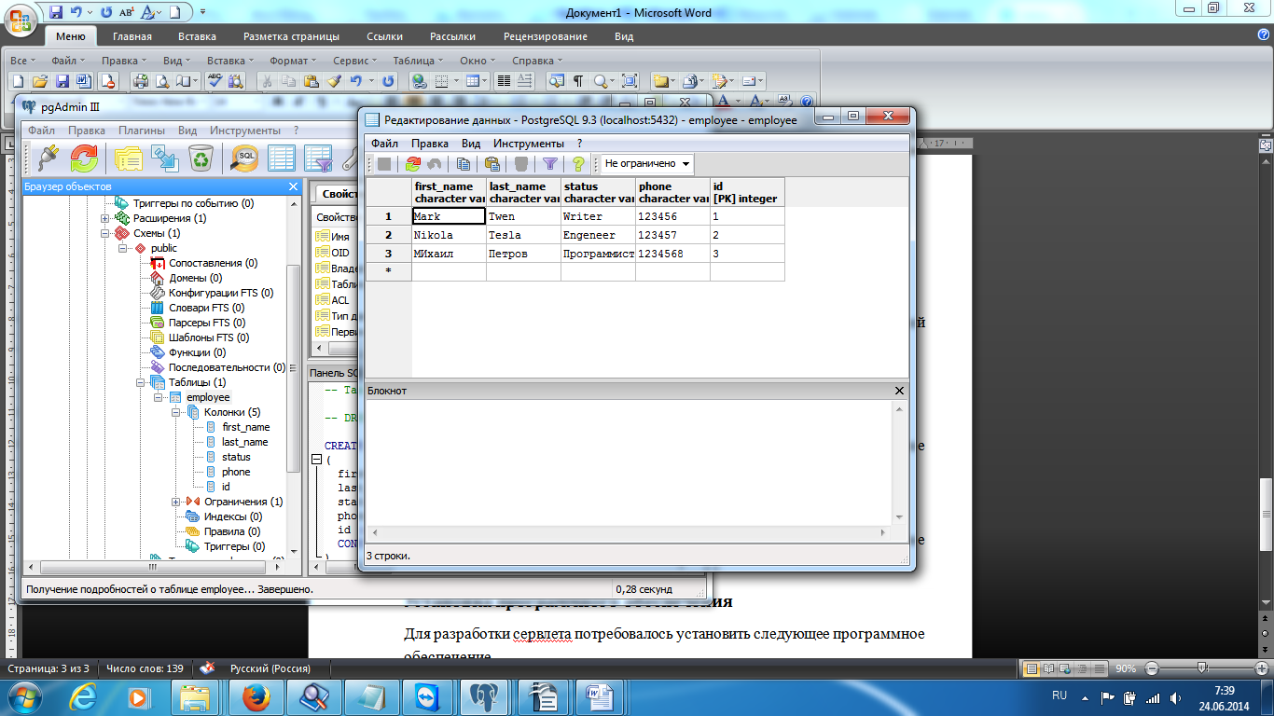Click Copy icon in data editor toolbar
1274x716 pixels.
[464, 164]
